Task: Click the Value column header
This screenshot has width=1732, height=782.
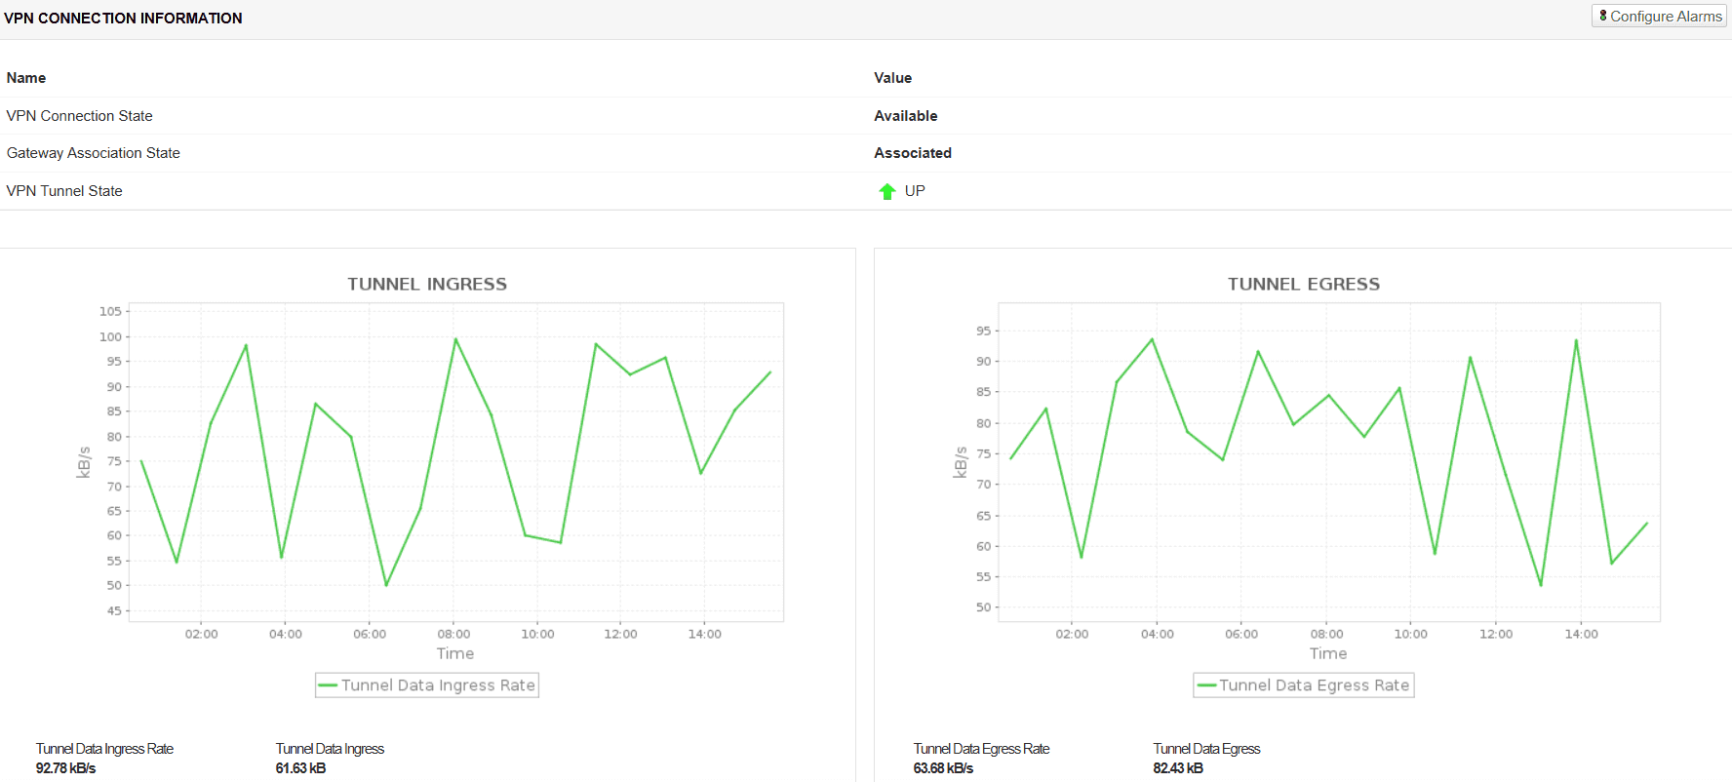Action: 892,78
